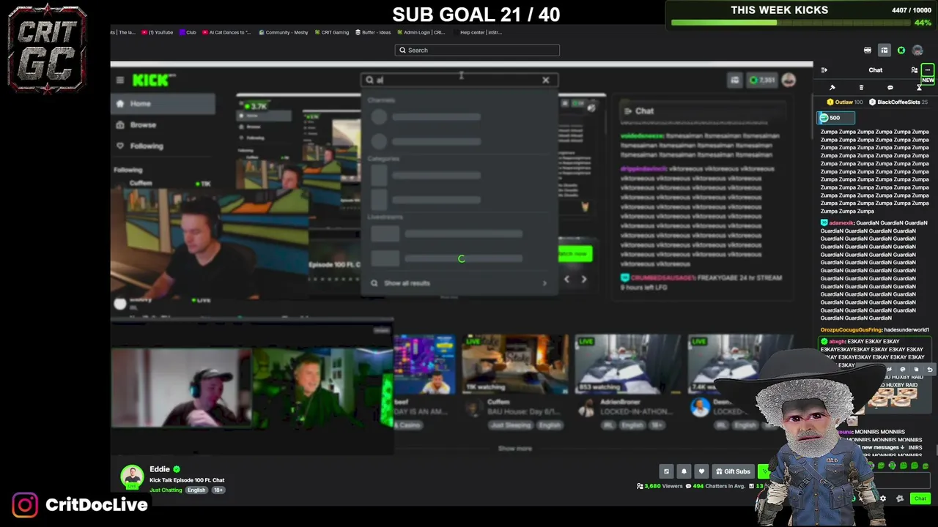Clear the Kick search with X
Screen dimensions: 938x527
[546, 80]
